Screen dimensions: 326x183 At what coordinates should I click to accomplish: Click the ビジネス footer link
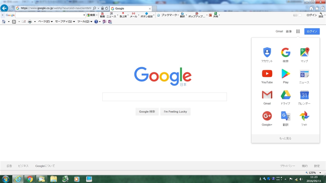[23, 166]
